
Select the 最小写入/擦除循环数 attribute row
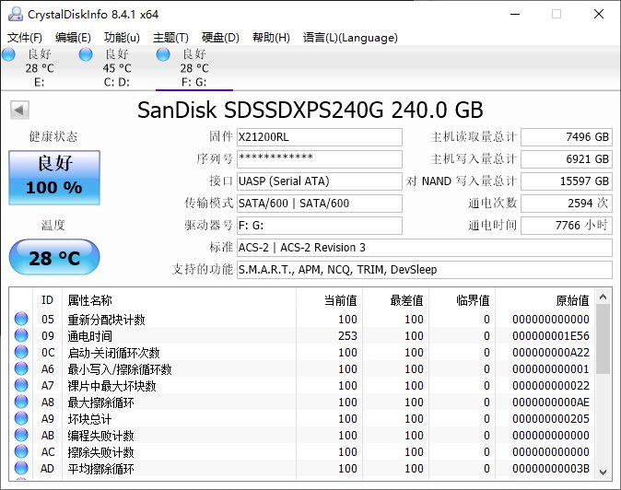coord(302,369)
